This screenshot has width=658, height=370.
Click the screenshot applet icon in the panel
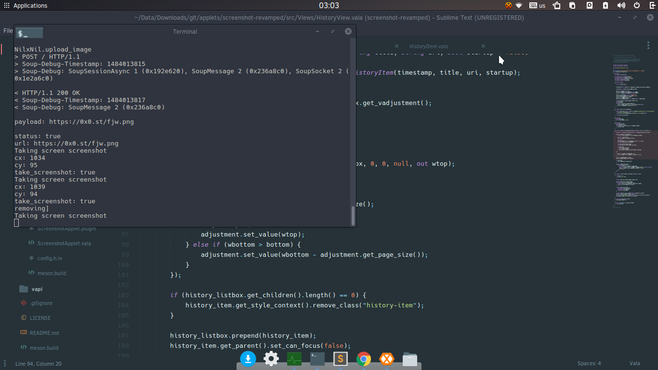click(556, 5)
